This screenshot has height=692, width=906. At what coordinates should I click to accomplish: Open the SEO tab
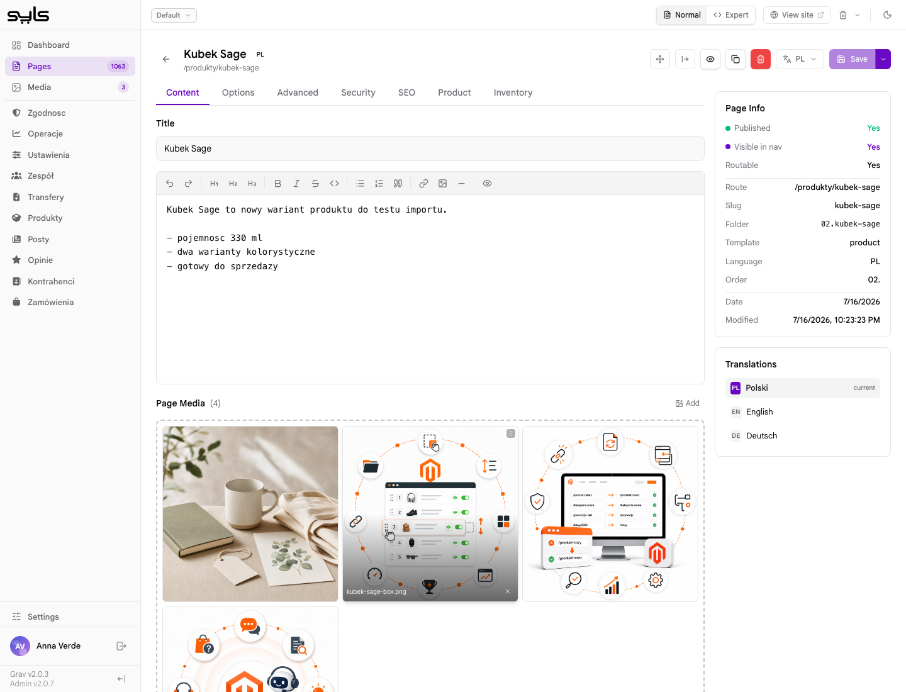(x=406, y=92)
